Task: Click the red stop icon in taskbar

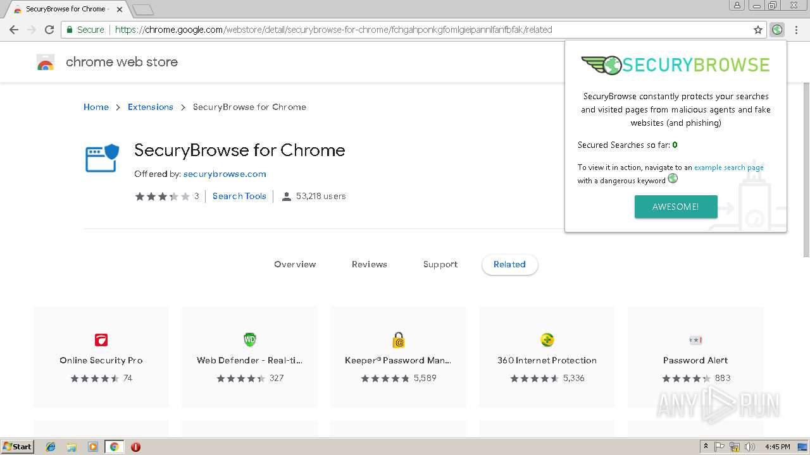Action: coord(135,447)
